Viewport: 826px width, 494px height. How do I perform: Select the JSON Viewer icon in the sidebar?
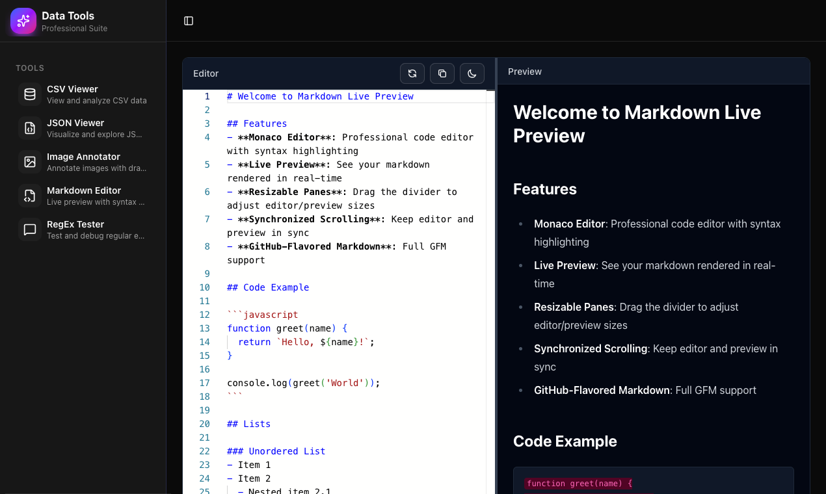[29, 127]
